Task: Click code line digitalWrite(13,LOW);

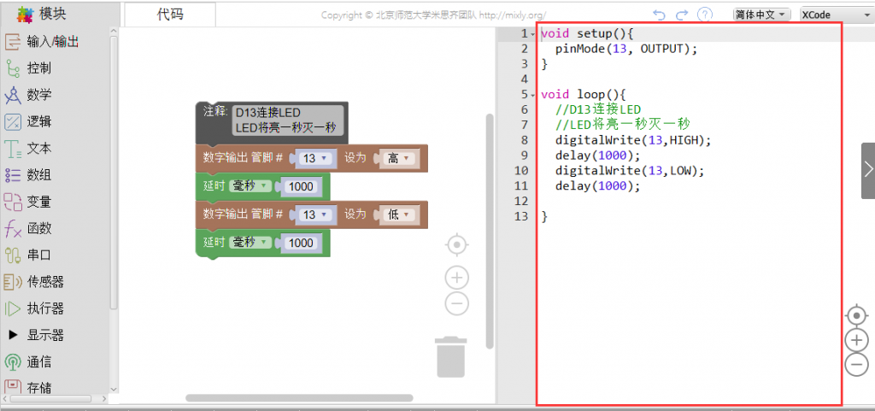Action: pos(630,170)
